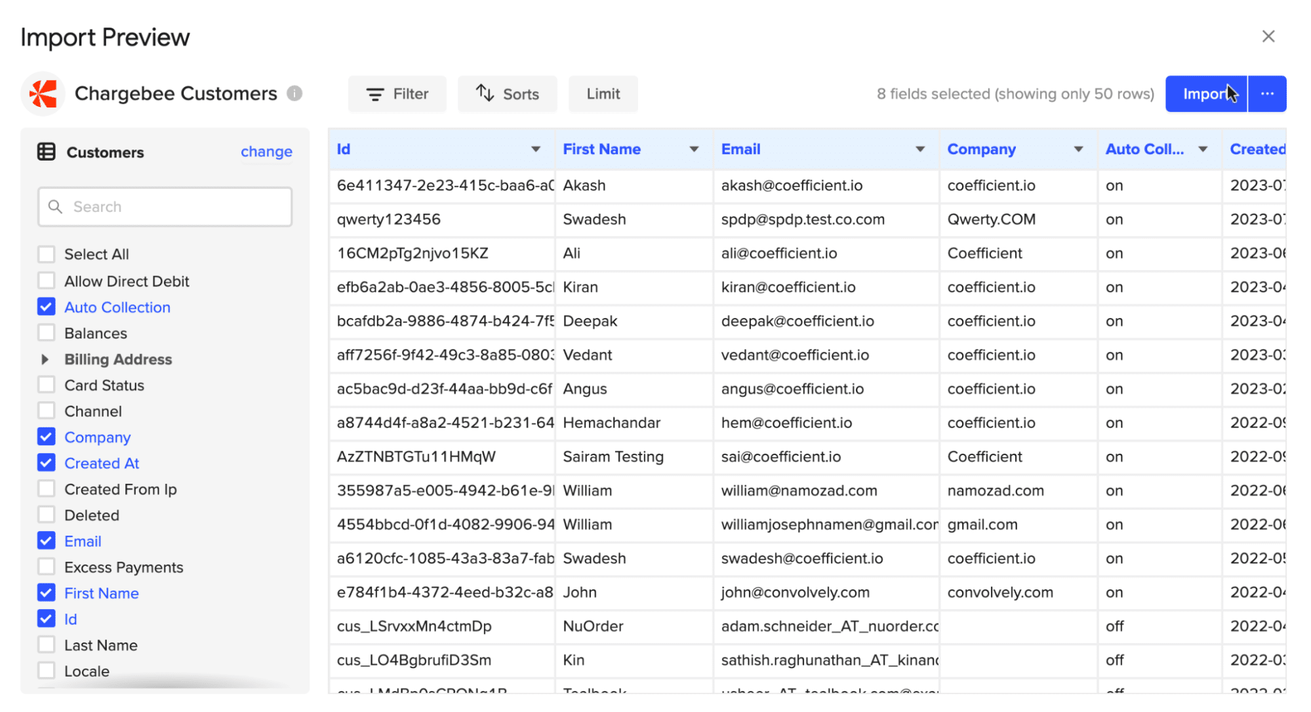Select first name cell Vedant
The image size is (1311, 712).
634,355
